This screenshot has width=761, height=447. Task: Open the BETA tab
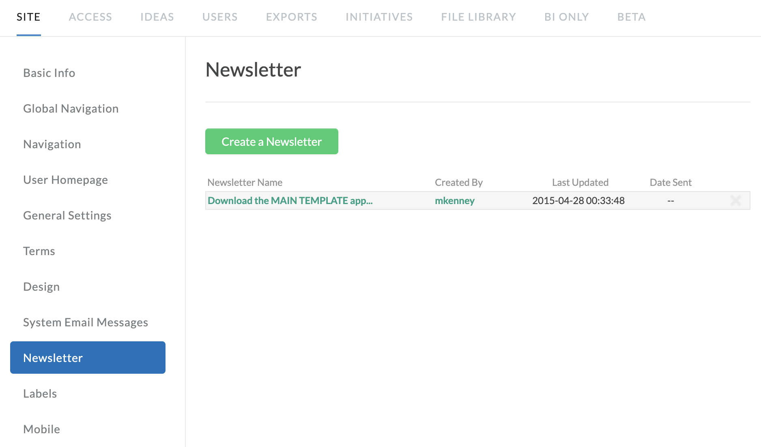click(632, 17)
